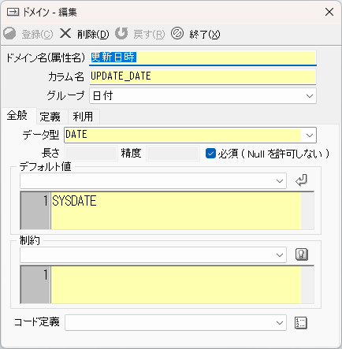Screen dimensions: 342x349
Task: Click the domain window title bar icon
Action: (x=13, y=12)
